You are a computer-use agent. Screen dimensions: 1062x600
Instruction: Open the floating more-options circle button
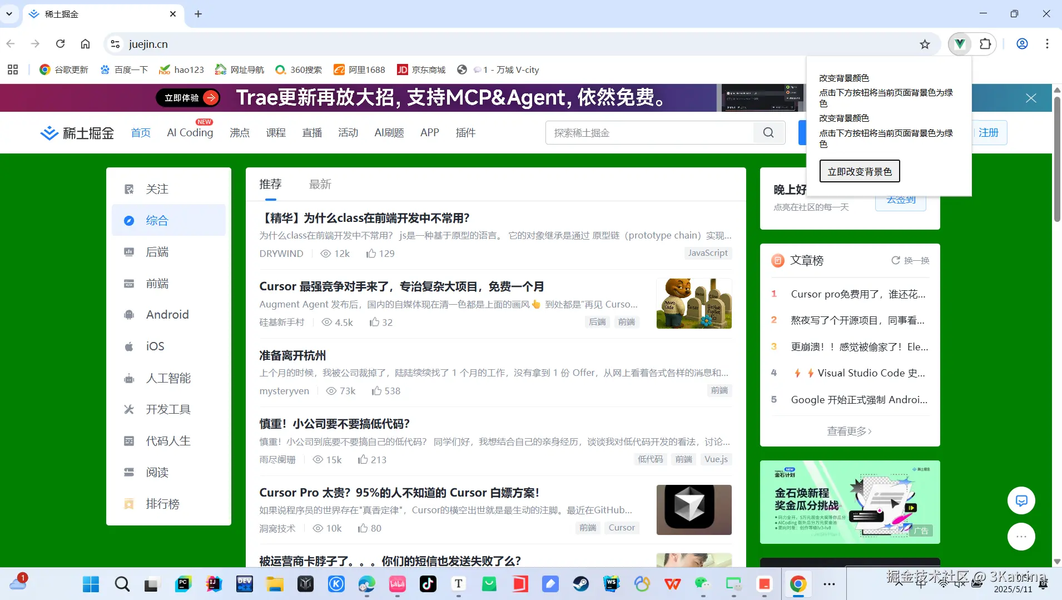[x=1021, y=537]
